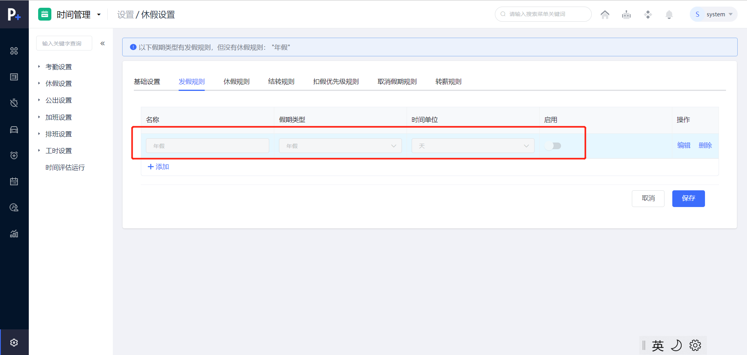Click the blue 保存 button
747x355 pixels.
[689, 198]
